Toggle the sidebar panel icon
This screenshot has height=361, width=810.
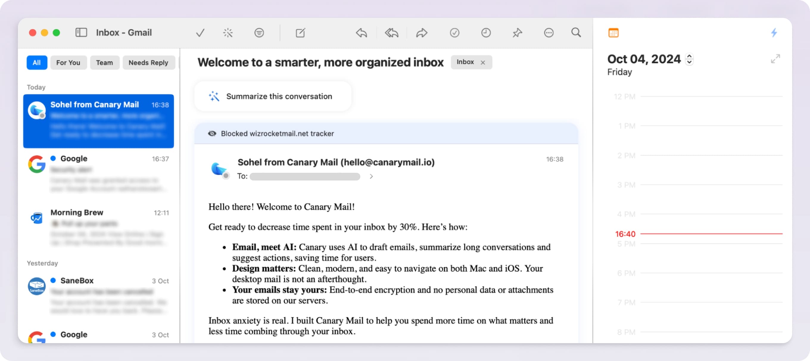[81, 32]
